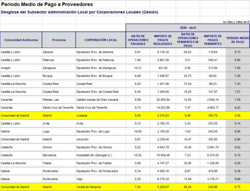Select period value '7,00' for Zaragoza
The image size is (250, 191).
pos(238,68)
